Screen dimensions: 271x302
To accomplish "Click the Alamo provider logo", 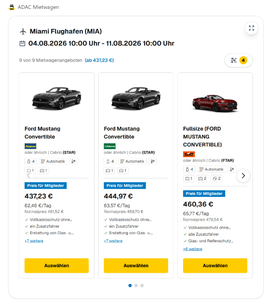I will 30,146.
